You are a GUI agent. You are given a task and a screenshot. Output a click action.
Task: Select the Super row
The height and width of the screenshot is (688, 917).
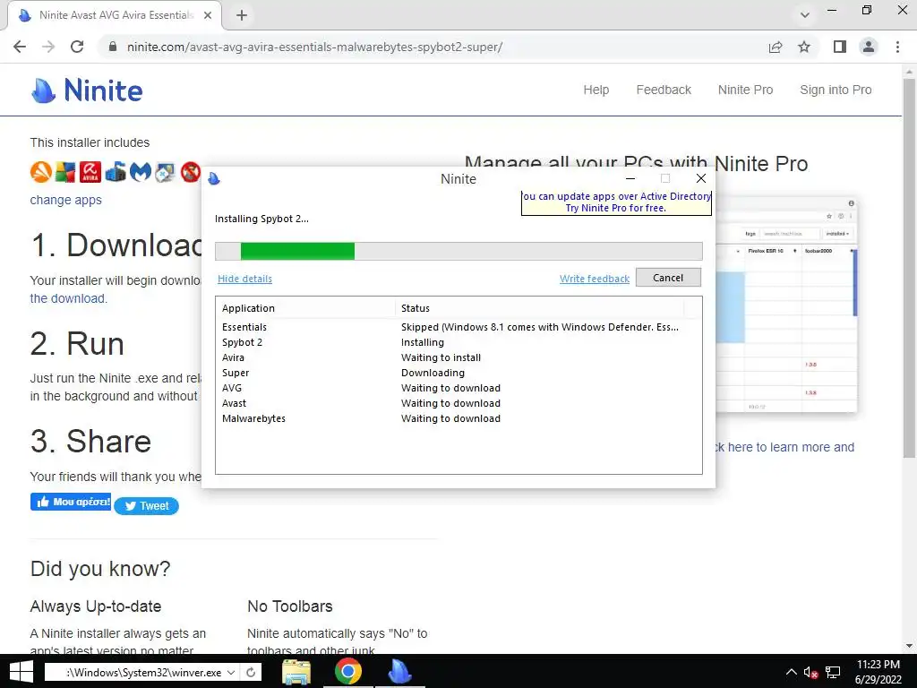point(458,373)
